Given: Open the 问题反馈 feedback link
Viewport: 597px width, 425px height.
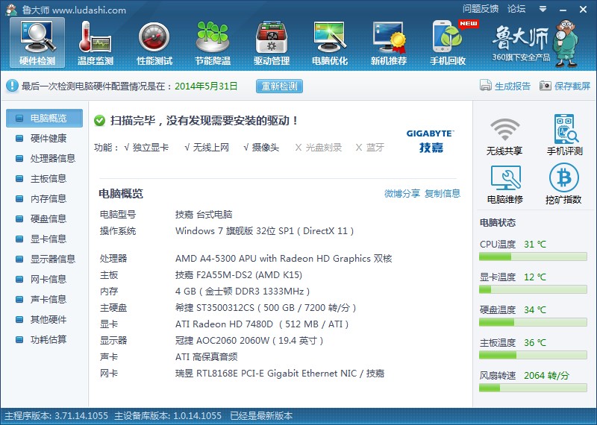Looking at the screenshot, I should (x=481, y=9).
